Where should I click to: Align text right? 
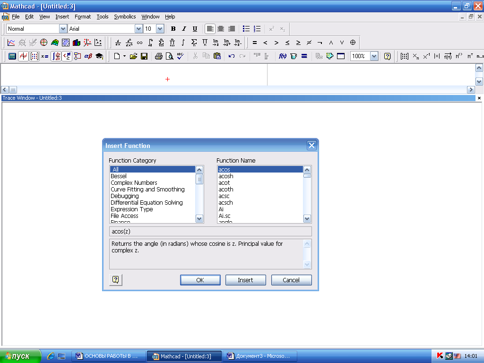(232, 29)
